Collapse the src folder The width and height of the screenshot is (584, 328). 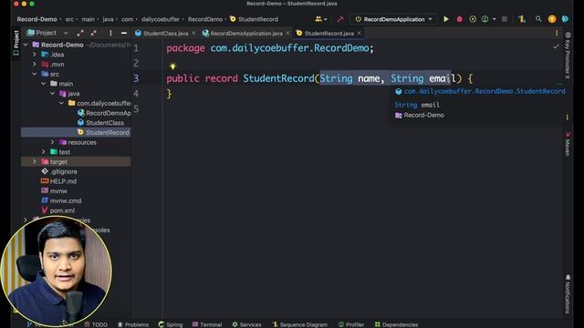pyautogui.click(x=35, y=74)
